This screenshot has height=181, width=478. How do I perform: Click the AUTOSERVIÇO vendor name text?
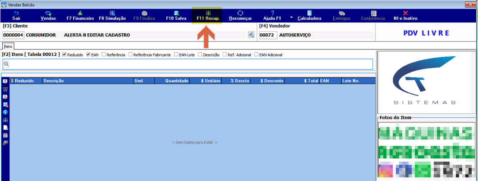click(x=295, y=35)
